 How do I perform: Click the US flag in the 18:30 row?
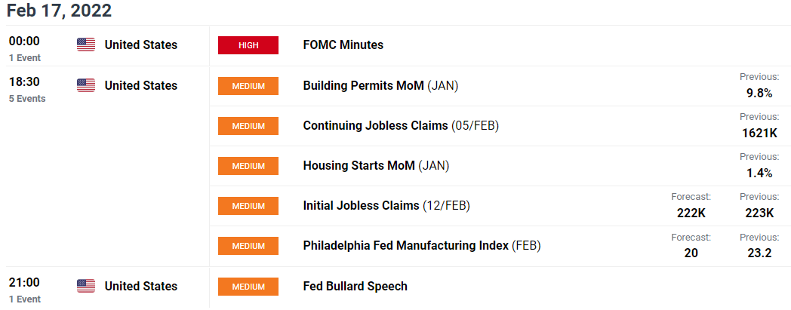click(86, 86)
